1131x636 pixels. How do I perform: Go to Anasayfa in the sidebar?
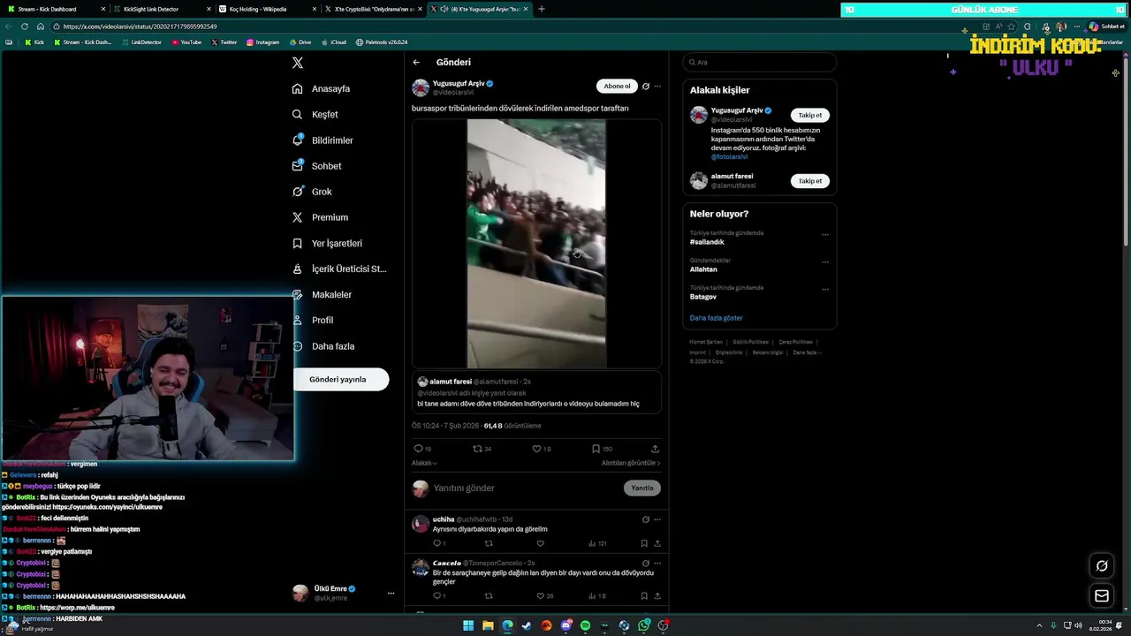click(322, 88)
